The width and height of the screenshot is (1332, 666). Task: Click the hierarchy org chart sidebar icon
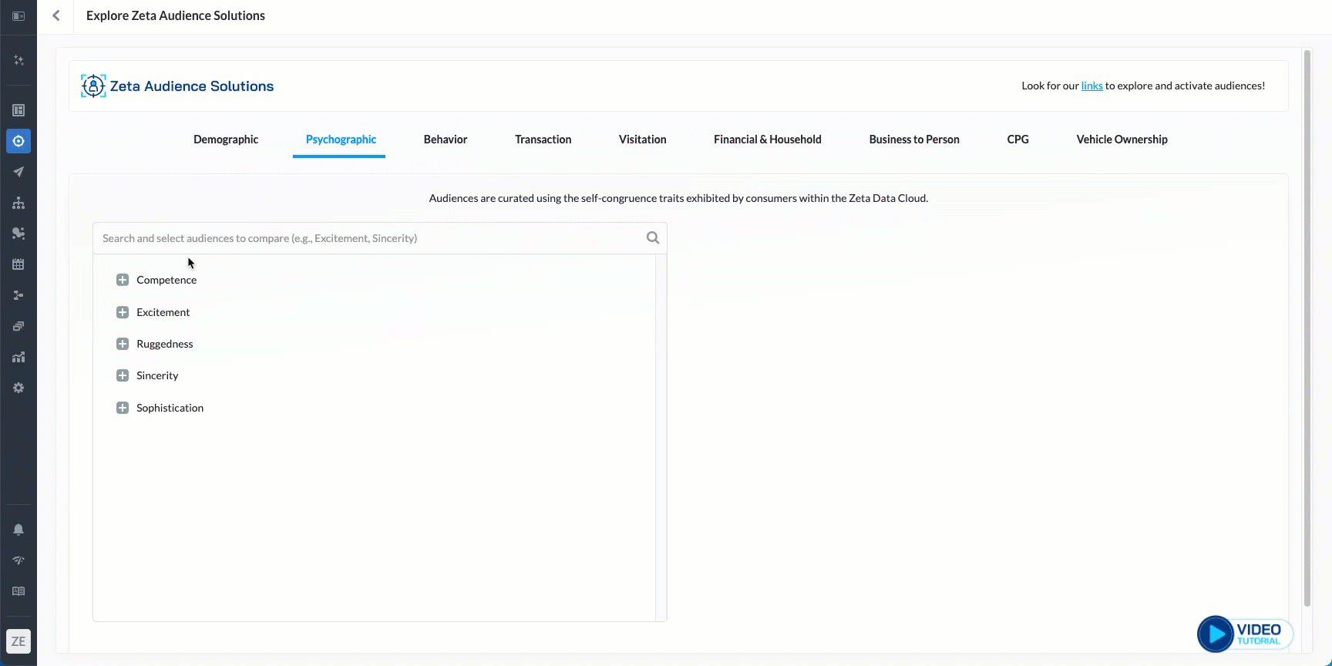(18, 203)
